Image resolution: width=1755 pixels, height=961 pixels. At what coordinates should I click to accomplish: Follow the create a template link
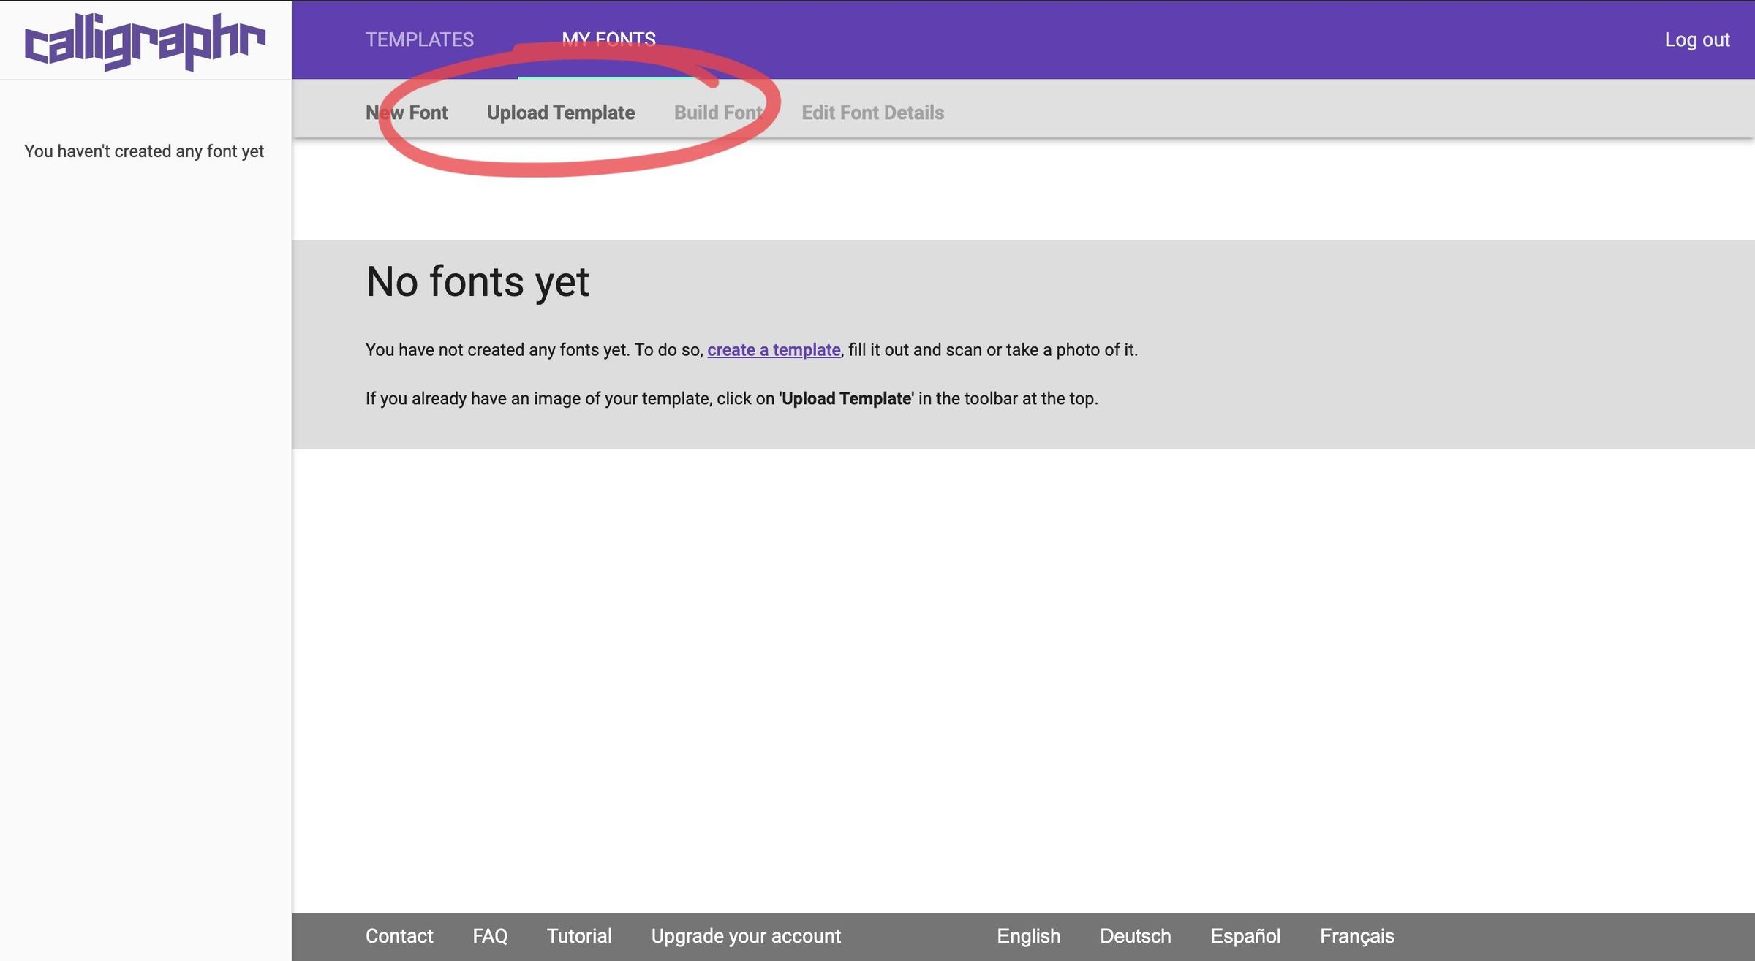pos(774,350)
